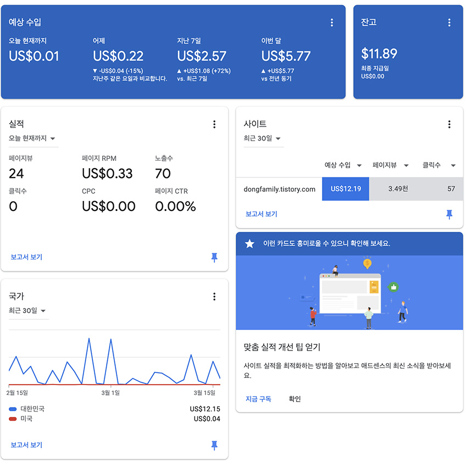This screenshot has height=462, width=467.
Task: Click 보고서 보기 on the 실적 card
Action: click(x=25, y=257)
